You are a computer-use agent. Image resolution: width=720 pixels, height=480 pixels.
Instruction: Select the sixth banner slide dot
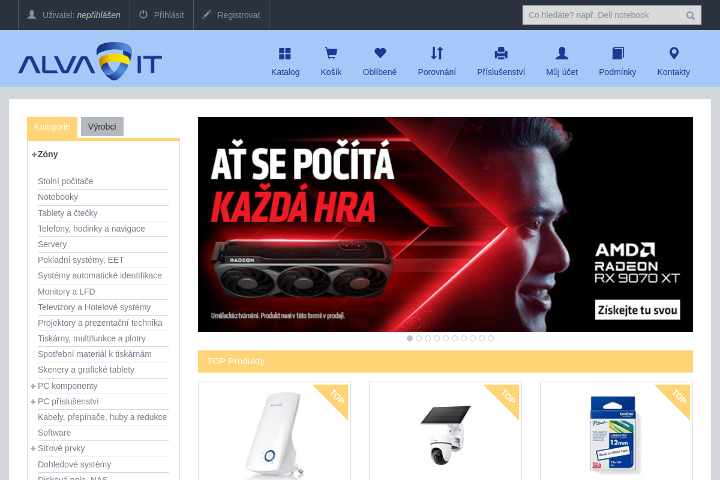[x=455, y=338]
